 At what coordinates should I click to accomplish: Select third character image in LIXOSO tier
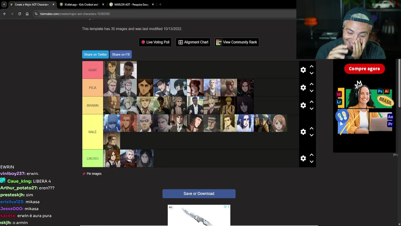point(145,159)
